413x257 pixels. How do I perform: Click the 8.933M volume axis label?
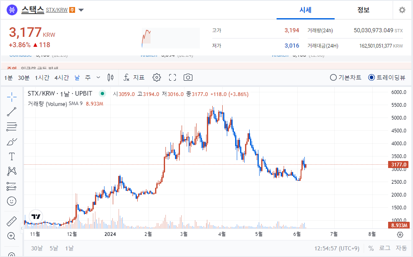[x=398, y=225]
